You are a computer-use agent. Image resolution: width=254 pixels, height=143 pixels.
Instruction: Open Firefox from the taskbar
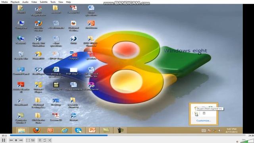click(37, 130)
